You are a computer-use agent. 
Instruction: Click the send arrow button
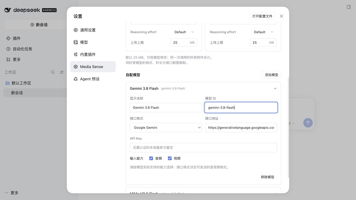[308, 123]
